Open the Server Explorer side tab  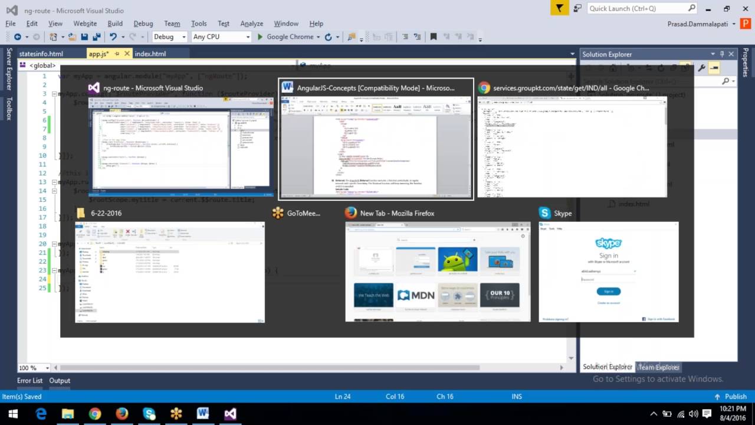tap(9, 69)
